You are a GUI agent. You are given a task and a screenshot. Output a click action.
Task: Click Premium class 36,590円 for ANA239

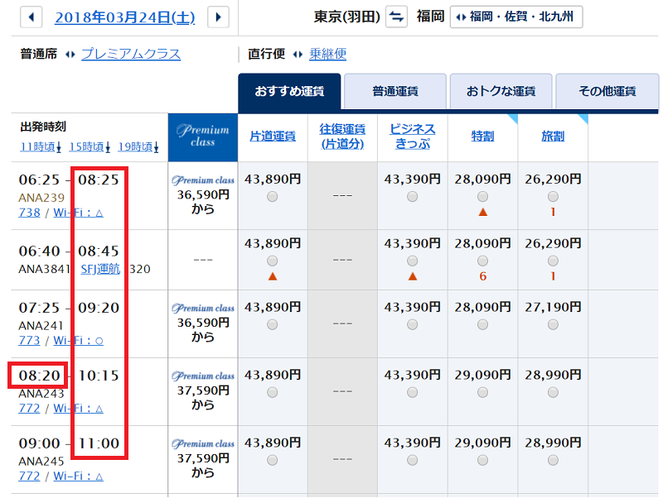point(203,195)
